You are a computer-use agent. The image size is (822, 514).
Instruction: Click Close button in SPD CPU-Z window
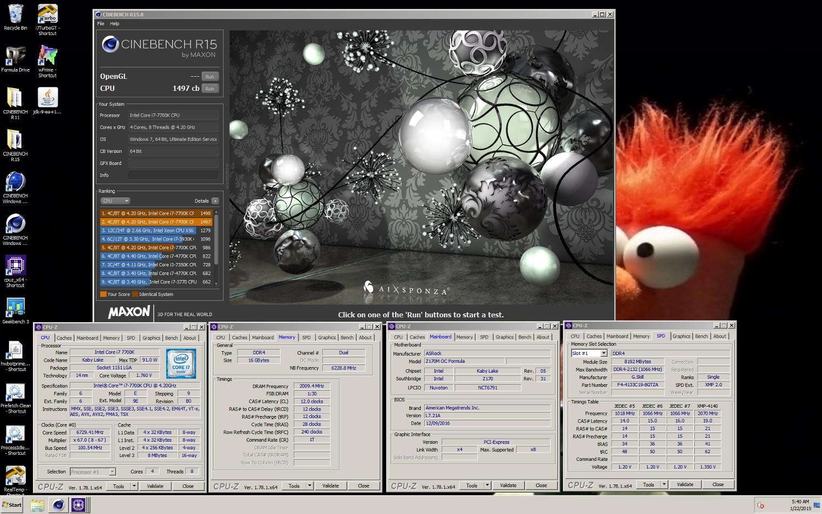(718, 484)
